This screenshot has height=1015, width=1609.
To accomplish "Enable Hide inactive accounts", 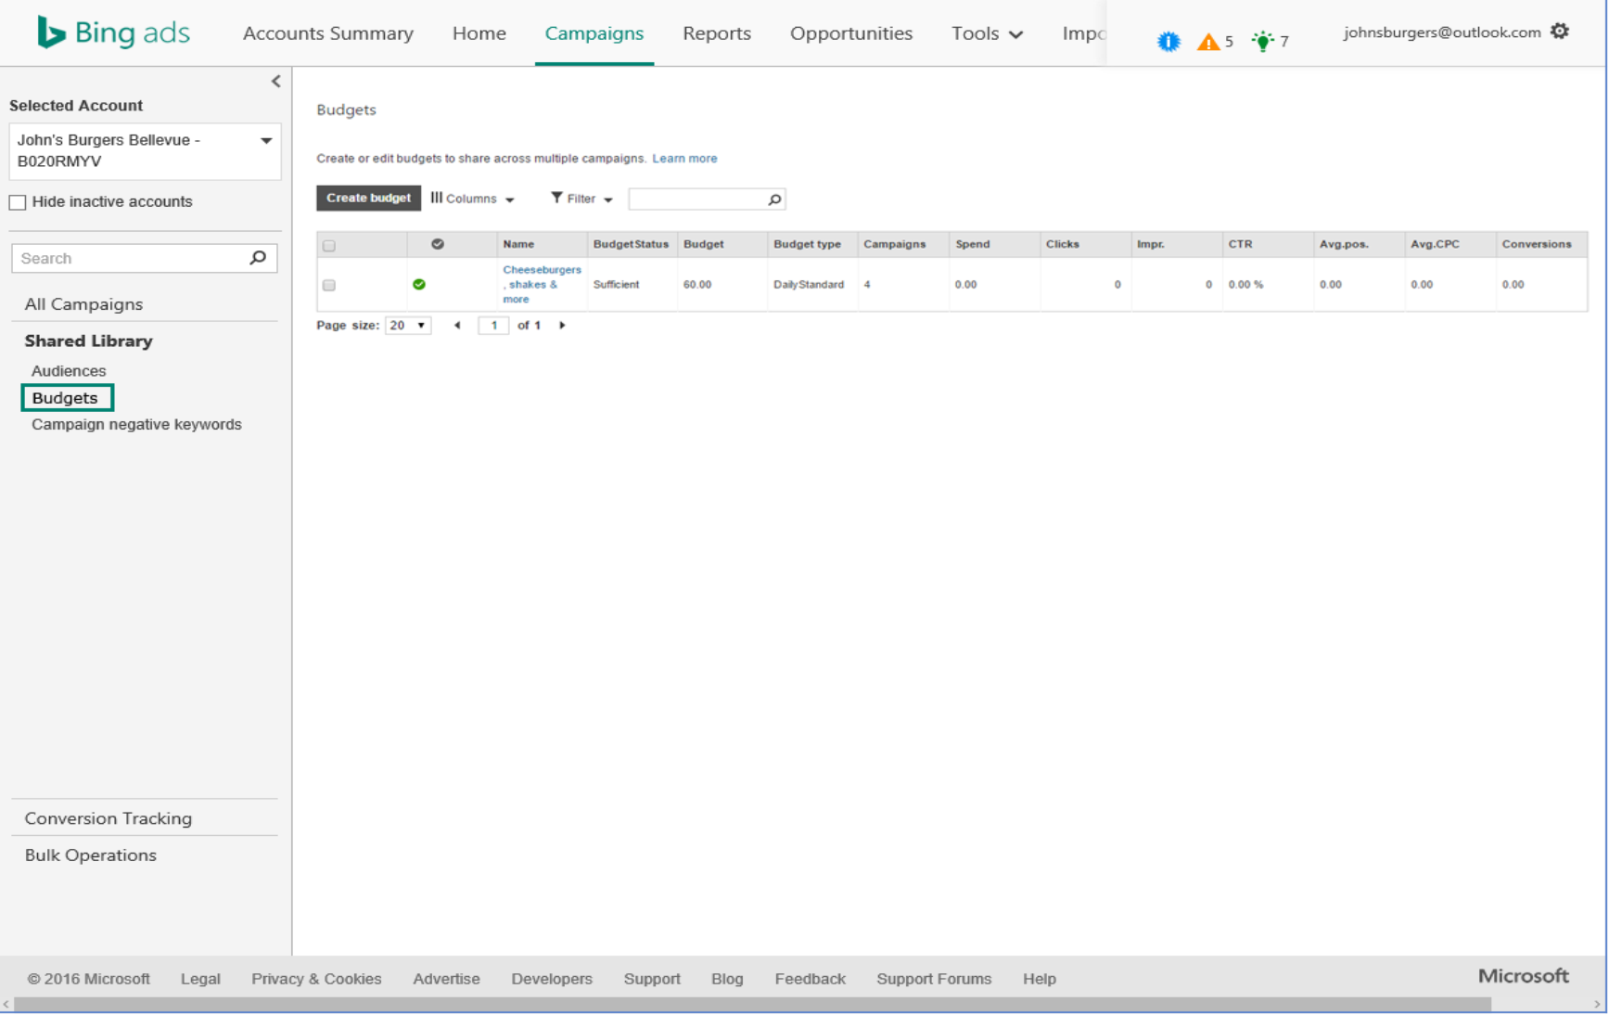I will (17, 201).
